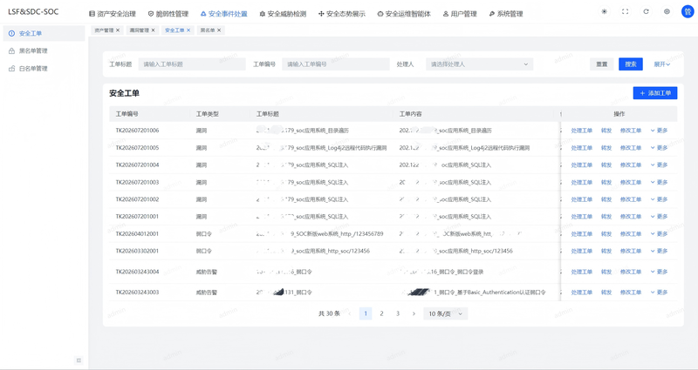Open the 安全运维智能体 top menu
The width and height of the screenshot is (698, 370).
click(x=404, y=14)
